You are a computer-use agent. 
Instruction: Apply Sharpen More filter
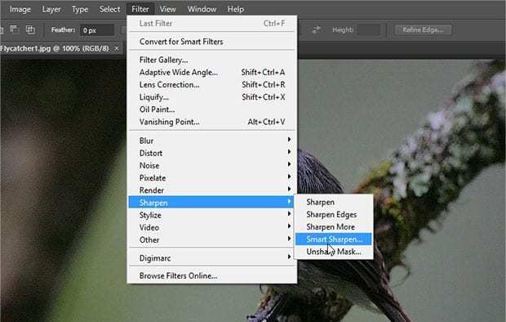click(334, 227)
